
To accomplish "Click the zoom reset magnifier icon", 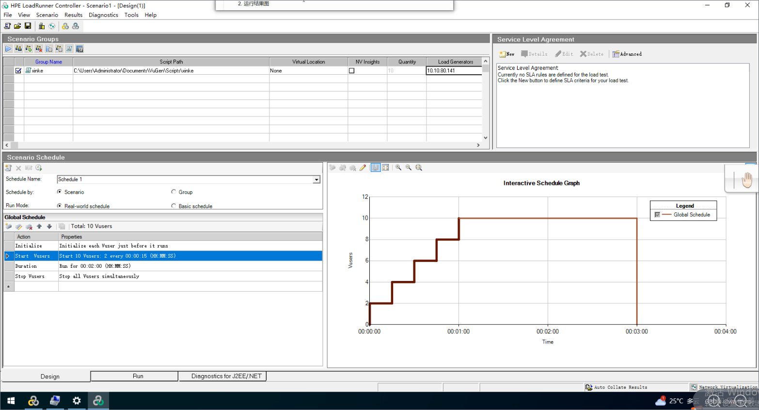I will pyautogui.click(x=419, y=167).
